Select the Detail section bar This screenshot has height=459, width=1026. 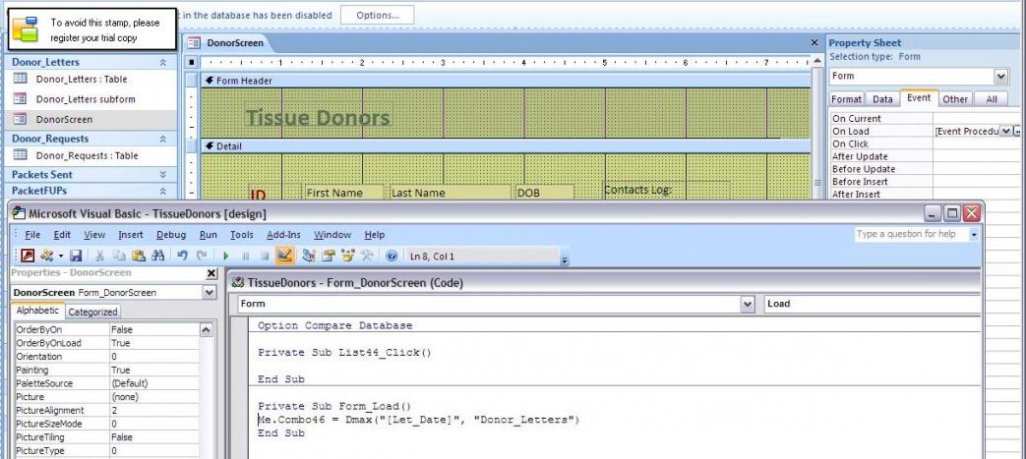507,146
